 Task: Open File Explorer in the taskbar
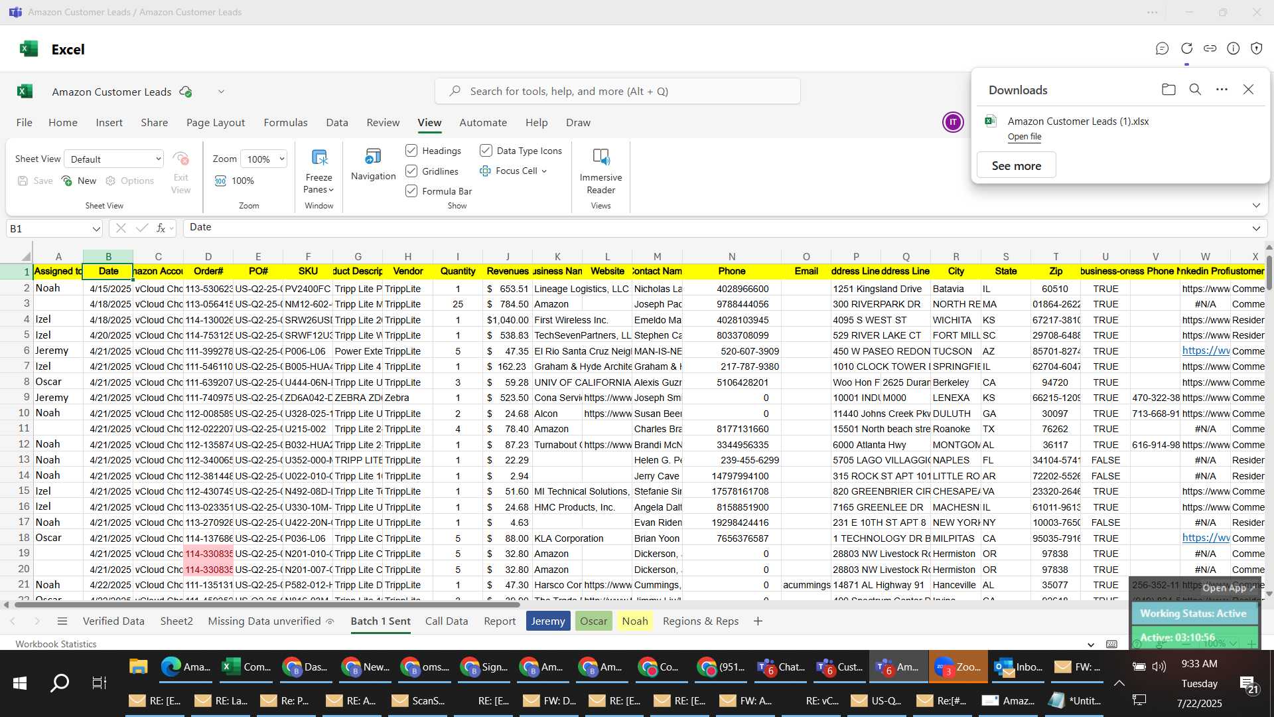138,667
